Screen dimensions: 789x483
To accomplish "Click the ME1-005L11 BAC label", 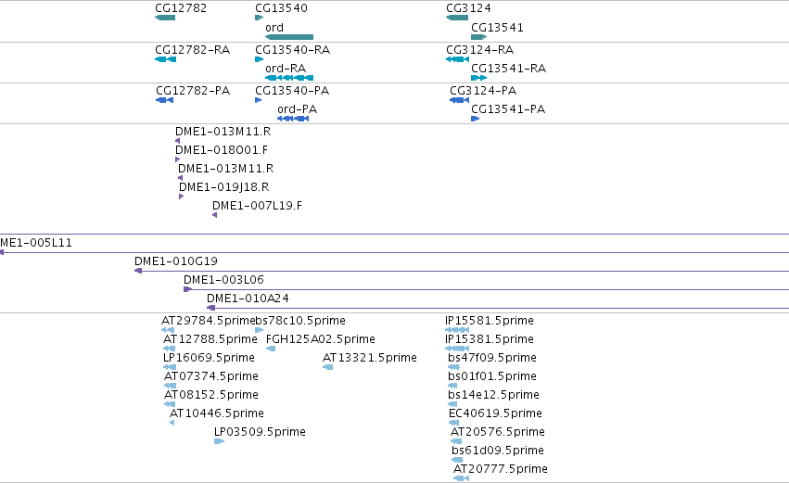I will [36, 243].
